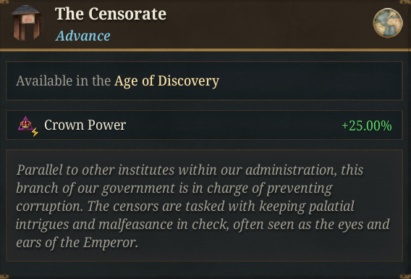Open the blue Advance link

(82, 36)
